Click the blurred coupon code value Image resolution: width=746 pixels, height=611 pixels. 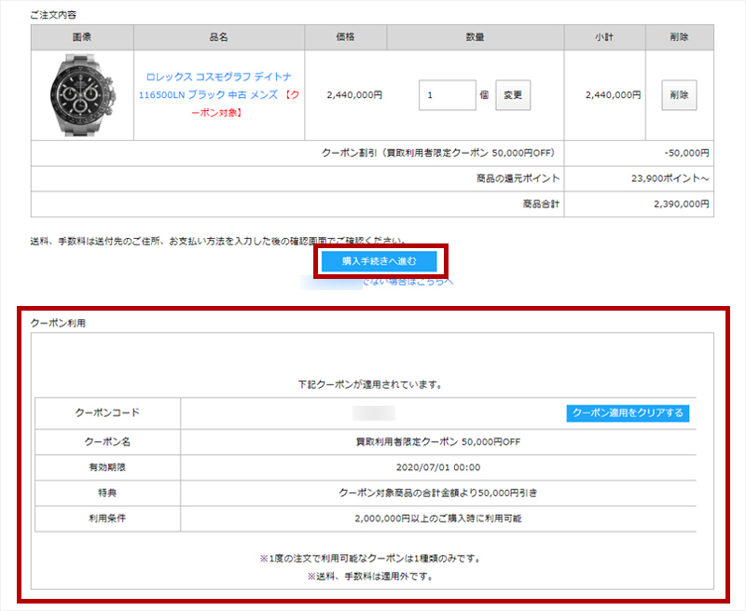click(x=374, y=413)
